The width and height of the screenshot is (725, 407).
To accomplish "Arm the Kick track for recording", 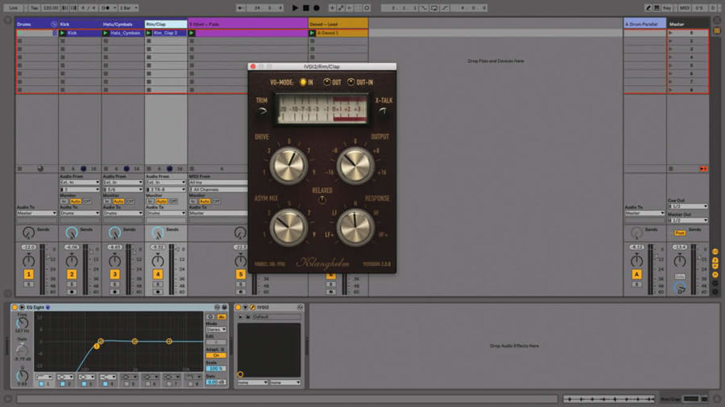I will coord(72,292).
